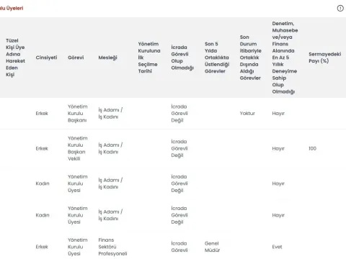Click Son Durum İtibariyle Ortaklık Dışında Aldığı Görevler header

click(250, 58)
